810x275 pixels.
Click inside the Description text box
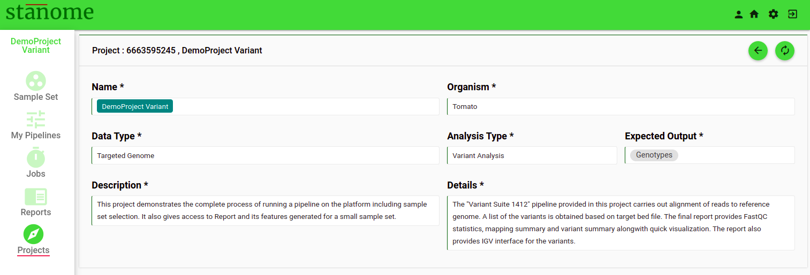pyautogui.click(x=266, y=210)
